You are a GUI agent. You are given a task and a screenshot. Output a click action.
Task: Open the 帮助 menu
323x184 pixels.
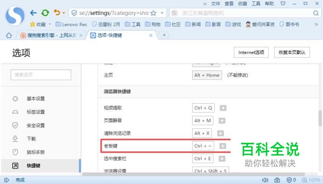point(269,4)
